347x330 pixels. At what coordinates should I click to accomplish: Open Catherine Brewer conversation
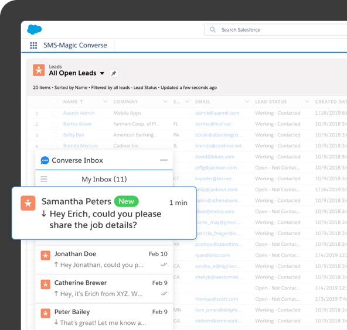(104, 288)
